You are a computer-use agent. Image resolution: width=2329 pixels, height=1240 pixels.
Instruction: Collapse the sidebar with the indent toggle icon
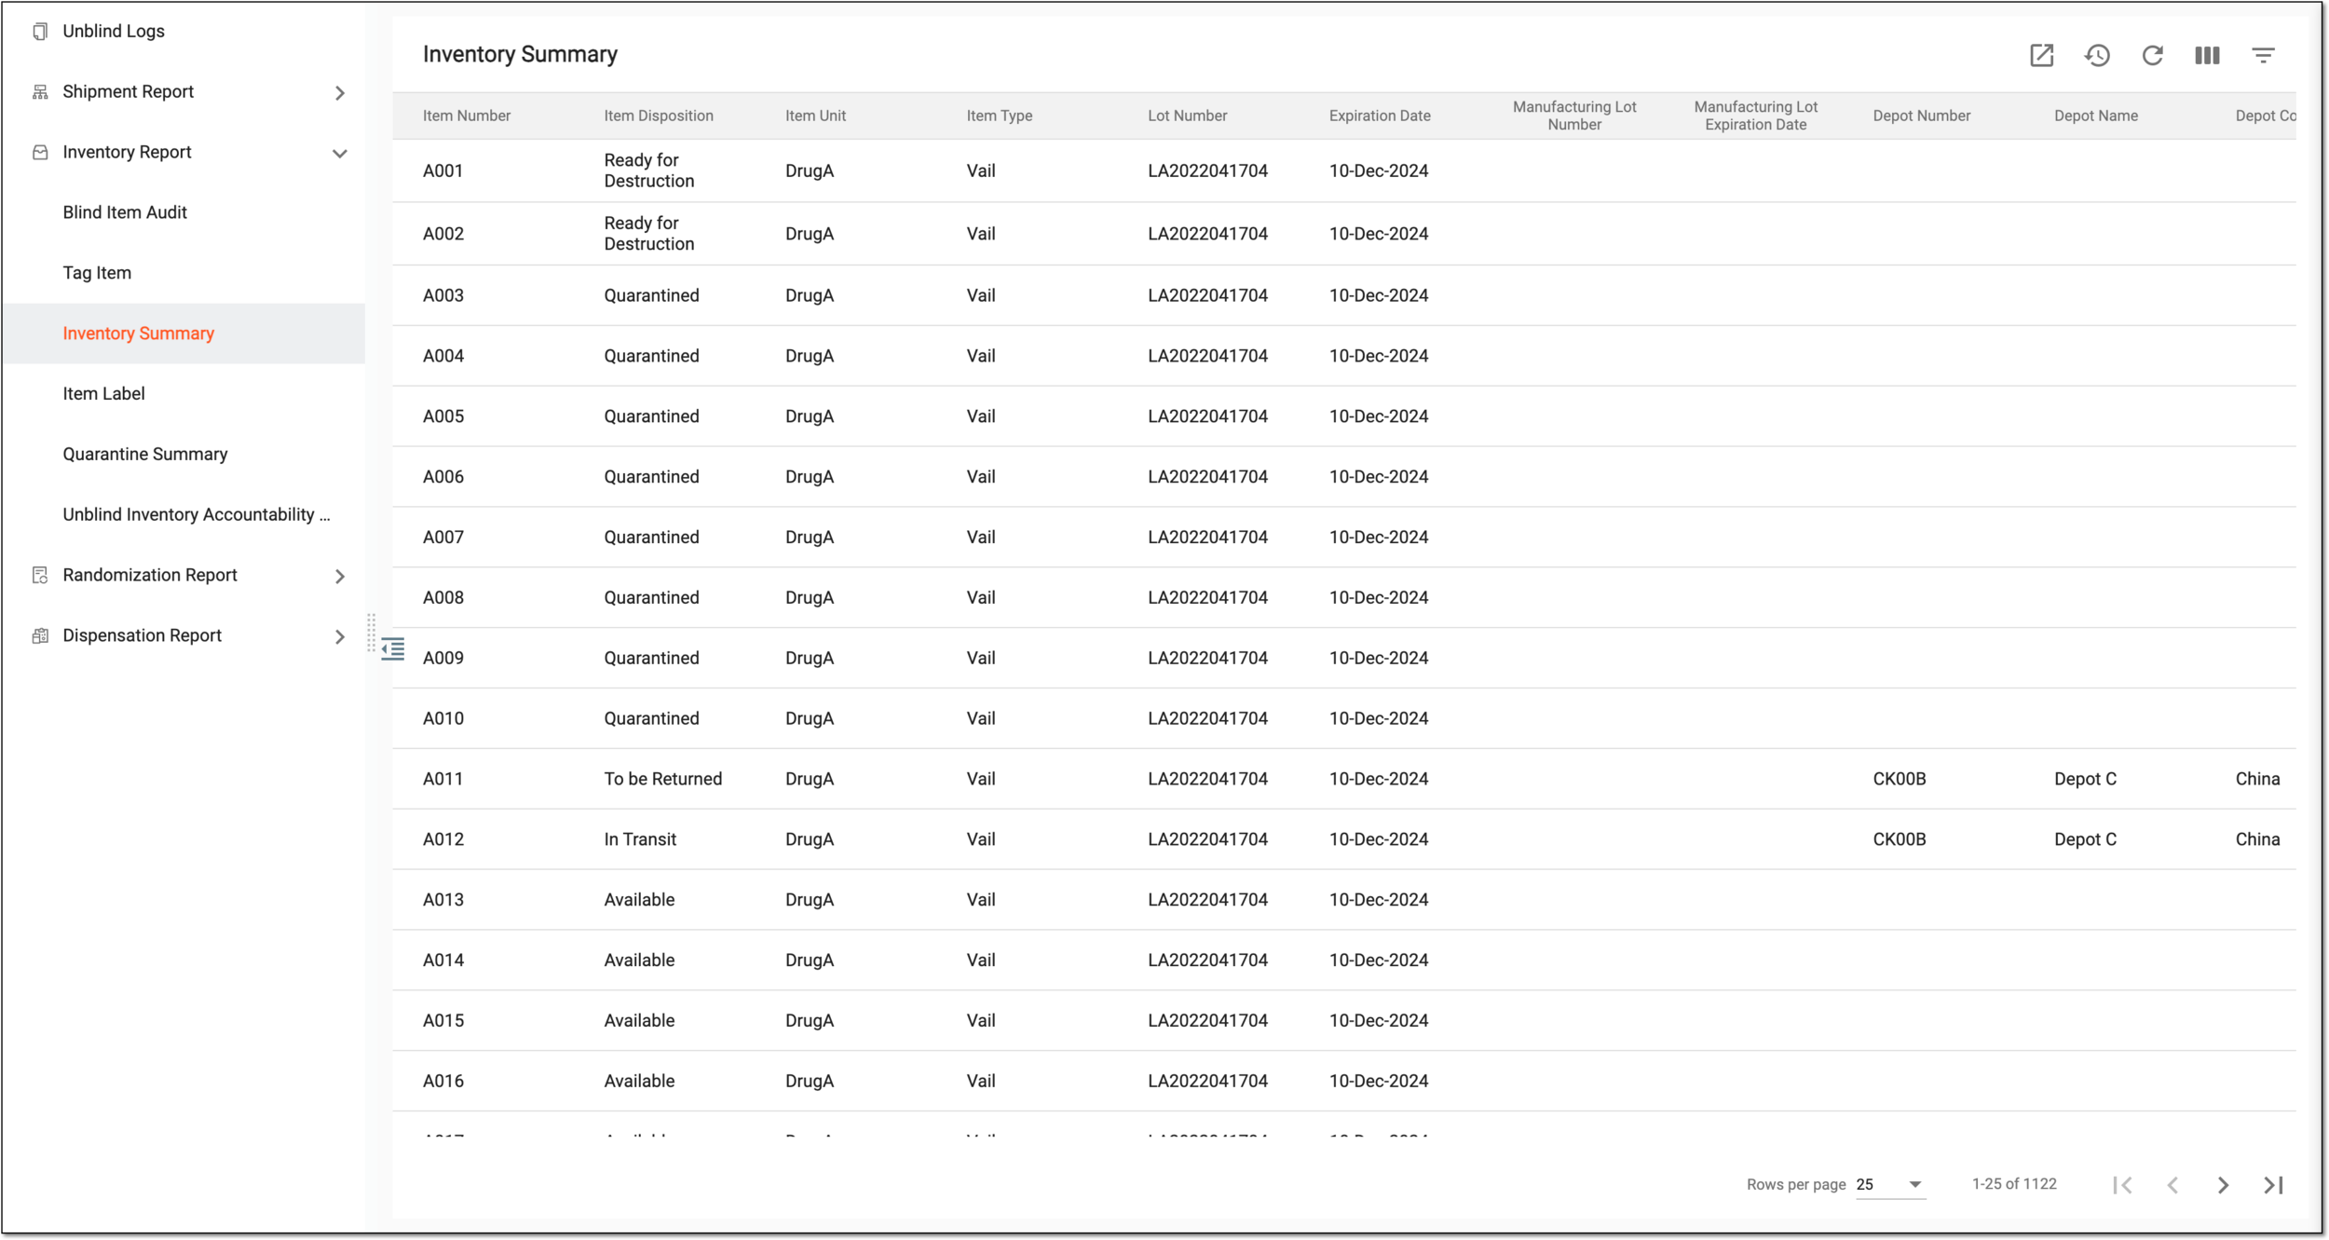(x=393, y=649)
